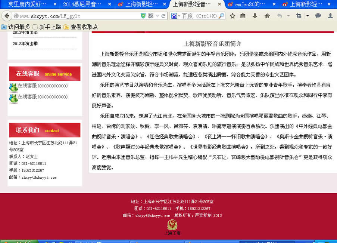This screenshot has height=243, width=337.
Task: Click the footer address 地址 line
Action: click(172, 202)
